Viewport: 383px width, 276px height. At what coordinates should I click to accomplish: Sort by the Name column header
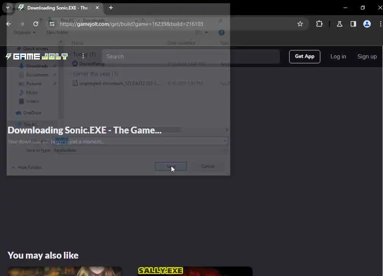click(77, 43)
